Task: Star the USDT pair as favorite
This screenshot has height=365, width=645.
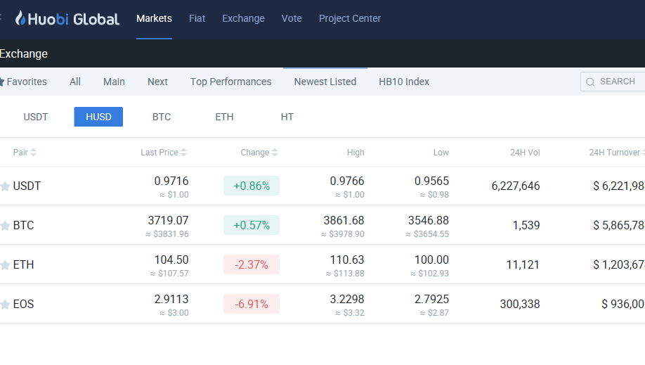Action: [5, 186]
